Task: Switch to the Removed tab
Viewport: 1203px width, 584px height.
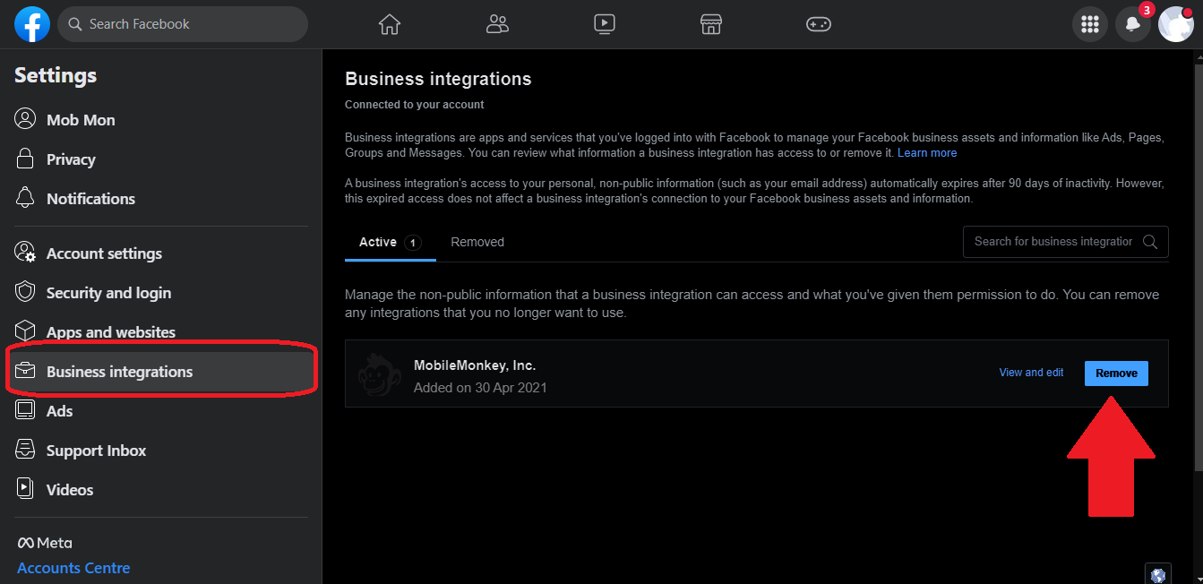Action: click(x=477, y=242)
